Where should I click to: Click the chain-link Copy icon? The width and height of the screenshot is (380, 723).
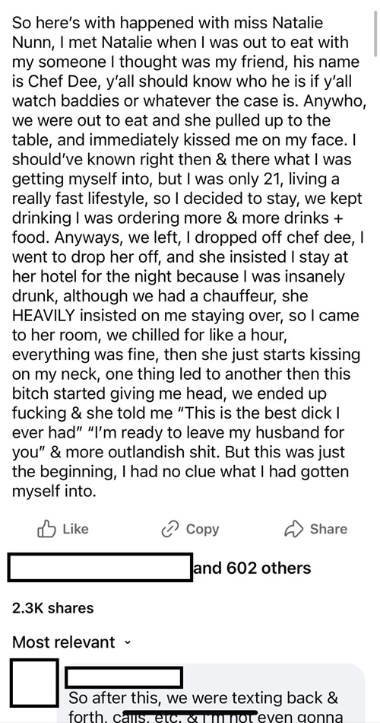click(169, 530)
